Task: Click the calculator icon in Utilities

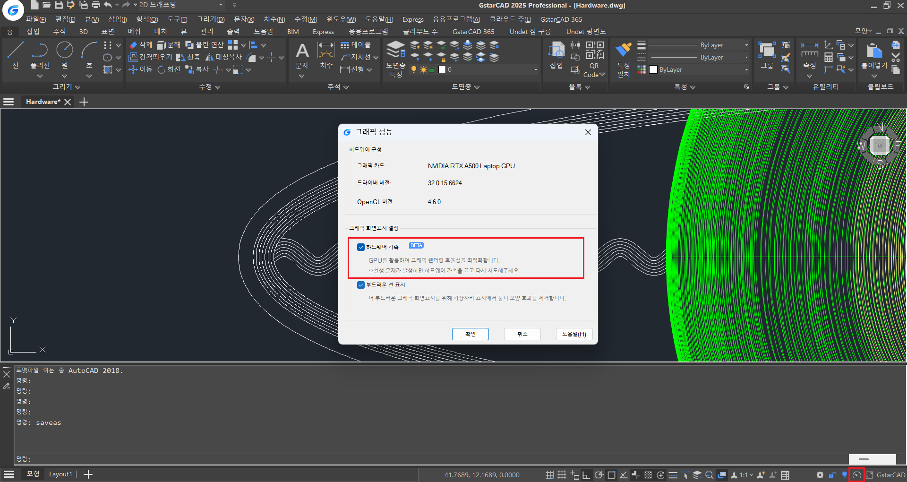Action: click(x=829, y=57)
